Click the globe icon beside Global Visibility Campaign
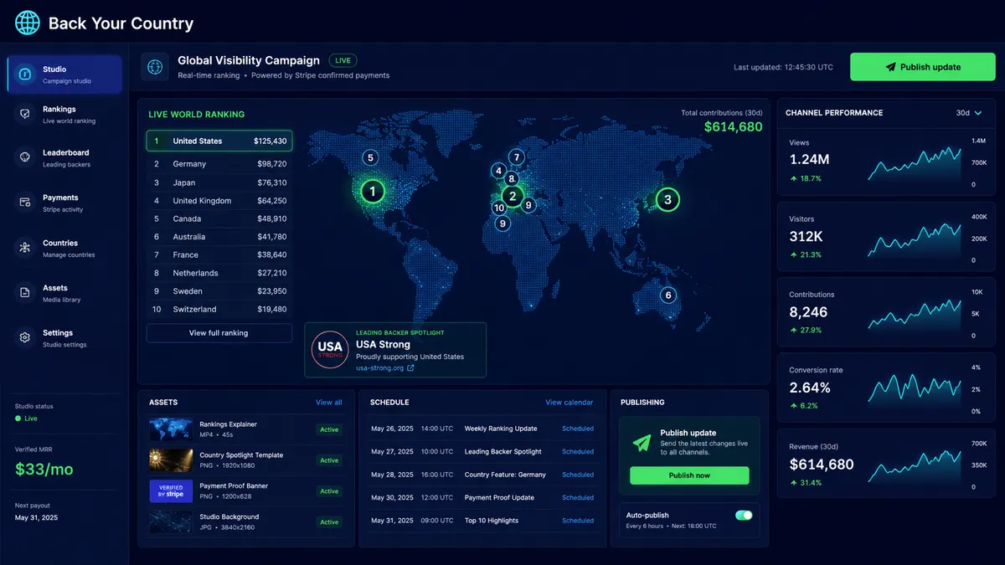1005x565 pixels. pos(154,66)
